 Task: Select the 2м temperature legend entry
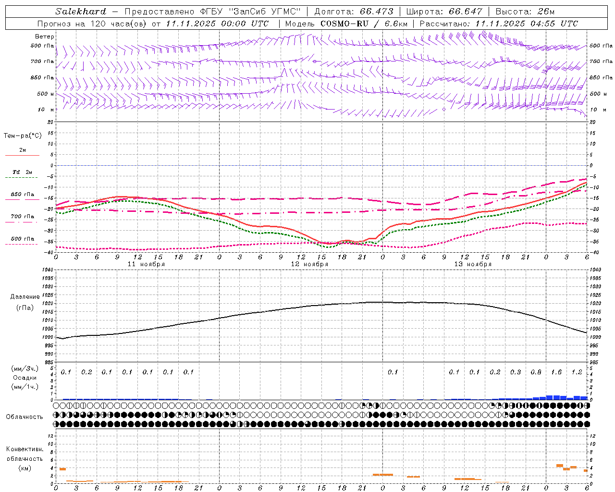23,150
